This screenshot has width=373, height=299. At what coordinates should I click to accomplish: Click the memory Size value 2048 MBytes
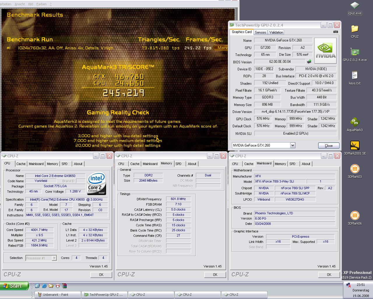coord(148,180)
